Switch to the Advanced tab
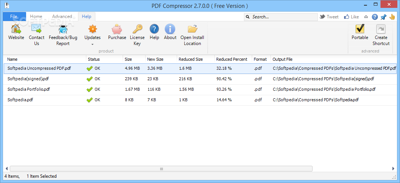Image resolution: width=400 pixels, height=183 pixels. pos(62,16)
